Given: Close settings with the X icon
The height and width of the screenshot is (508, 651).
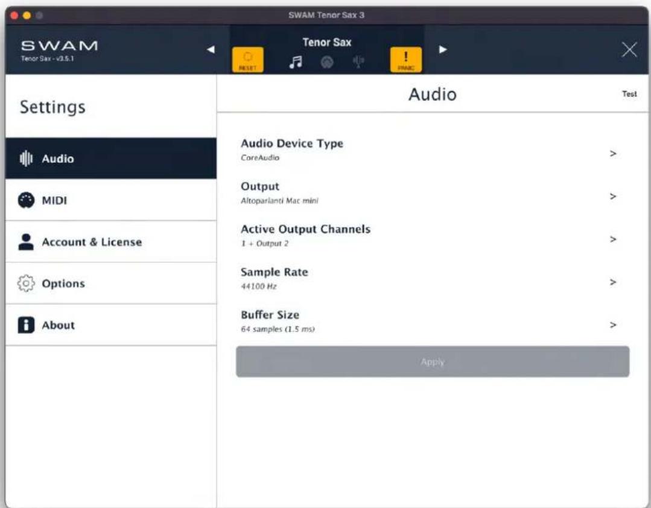Looking at the screenshot, I should pos(629,50).
